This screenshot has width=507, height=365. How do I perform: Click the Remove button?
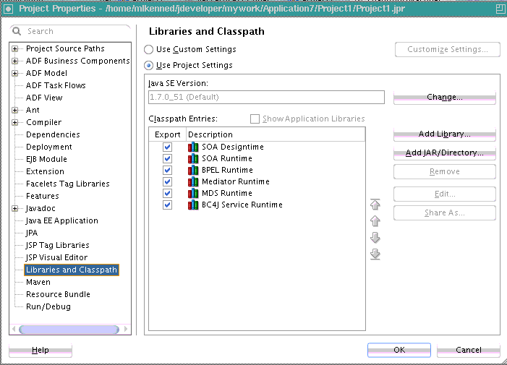(x=445, y=171)
